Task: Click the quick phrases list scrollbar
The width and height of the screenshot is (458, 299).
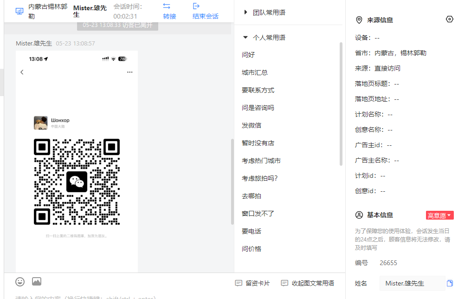Action: coord(341,104)
